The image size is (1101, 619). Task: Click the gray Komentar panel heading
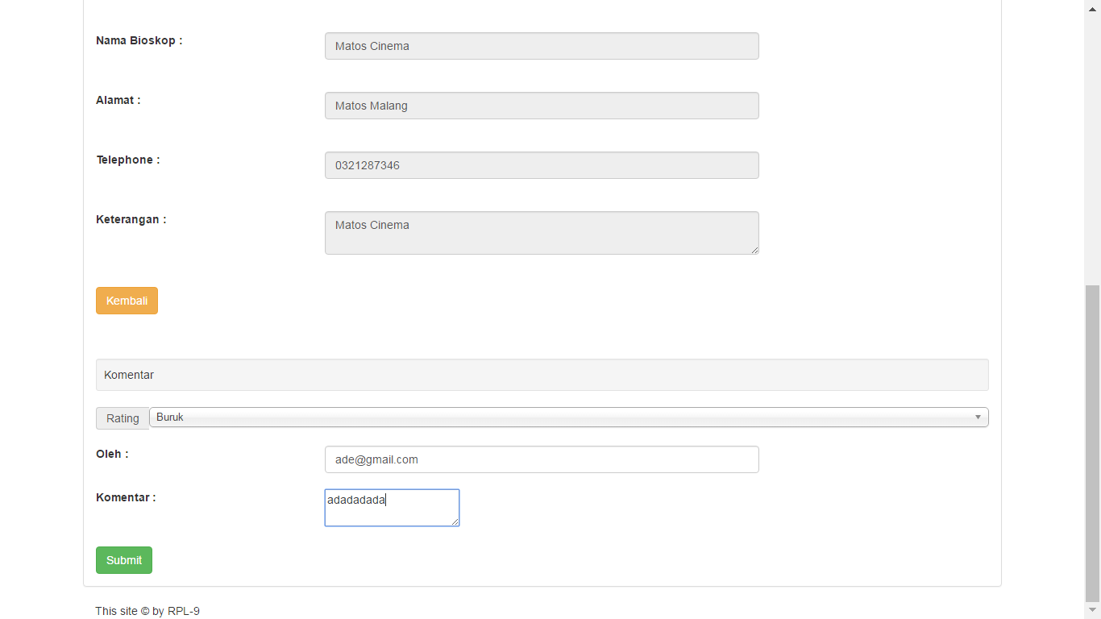point(542,375)
